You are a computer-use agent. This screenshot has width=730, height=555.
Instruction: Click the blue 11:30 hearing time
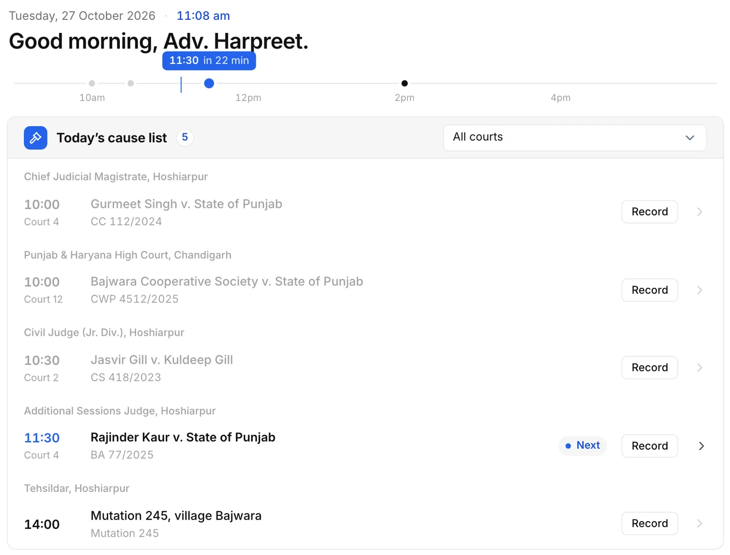click(x=42, y=438)
